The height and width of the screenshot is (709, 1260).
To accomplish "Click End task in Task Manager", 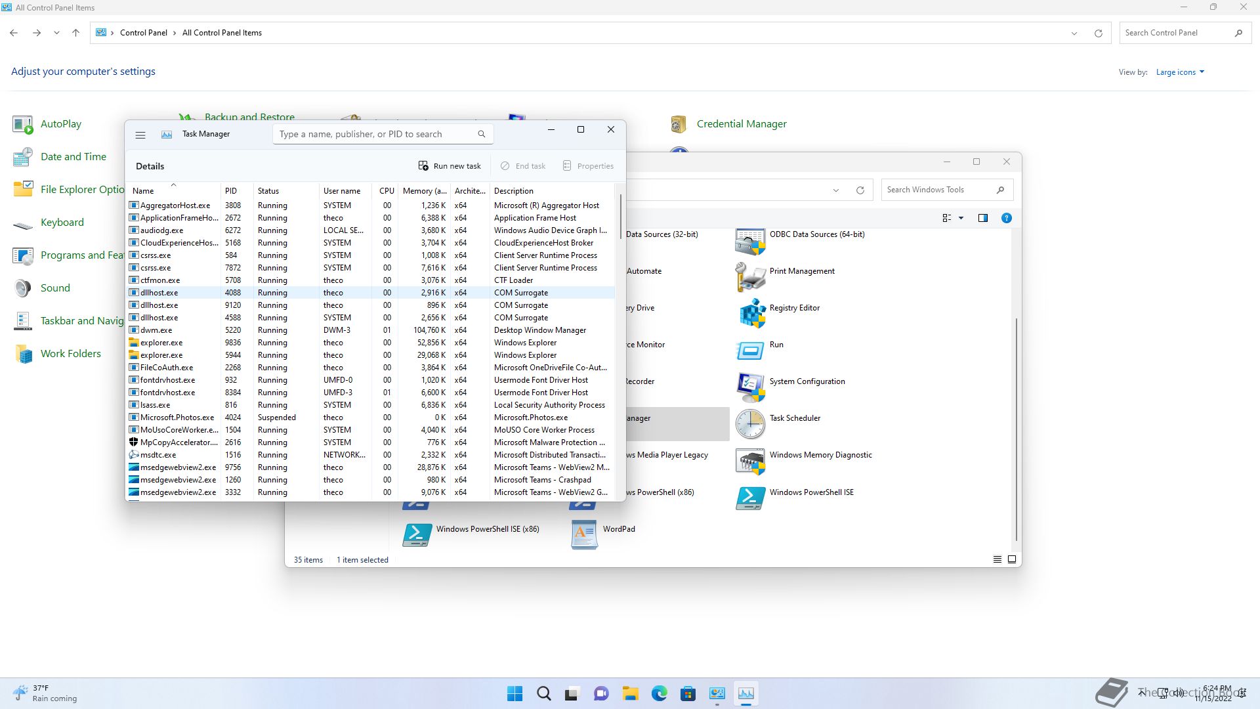I will click(x=523, y=166).
